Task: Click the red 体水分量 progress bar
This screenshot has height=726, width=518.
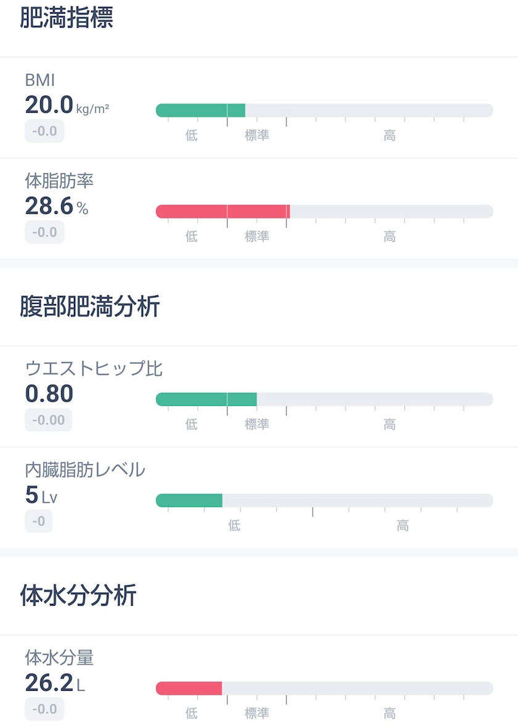Action: pyautogui.click(x=189, y=688)
